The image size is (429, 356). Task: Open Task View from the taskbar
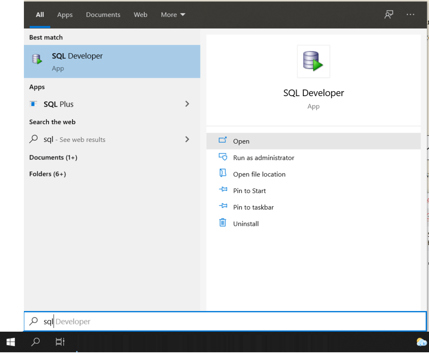[x=60, y=342]
